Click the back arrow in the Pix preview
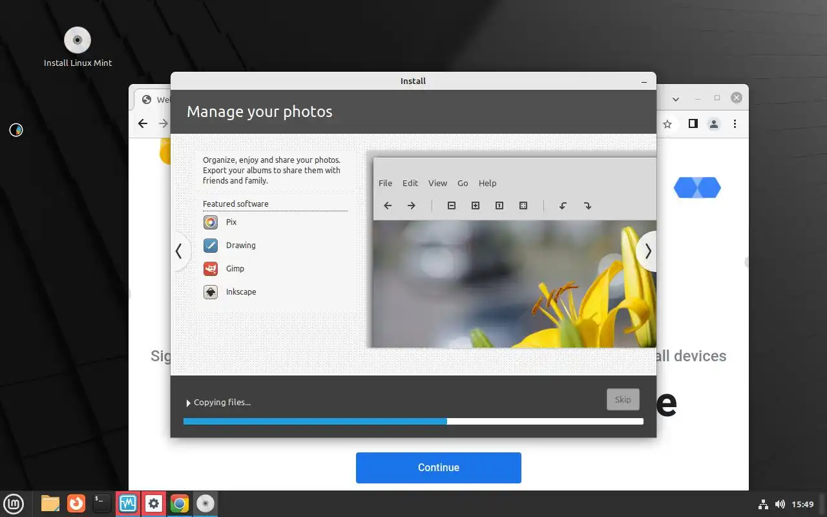The height and width of the screenshot is (517, 827). 388,206
